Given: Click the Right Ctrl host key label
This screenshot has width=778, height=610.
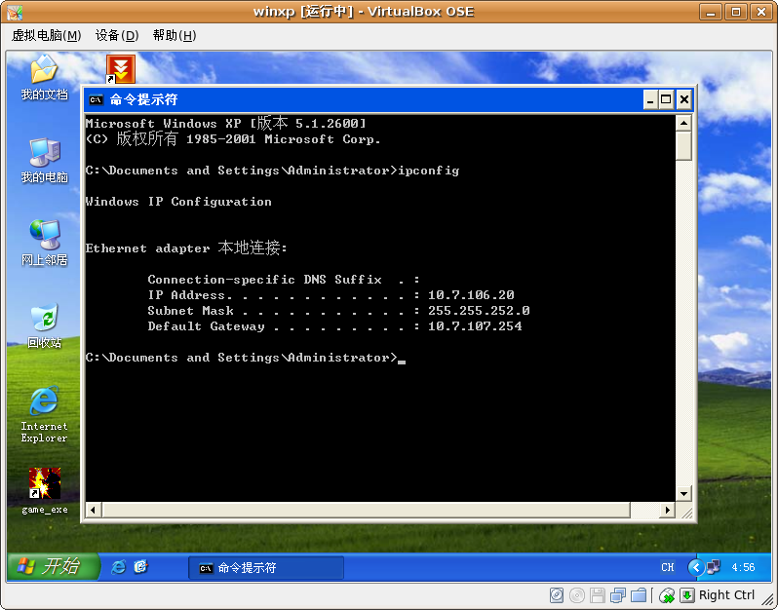Looking at the screenshot, I should pyautogui.click(x=726, y=594).
